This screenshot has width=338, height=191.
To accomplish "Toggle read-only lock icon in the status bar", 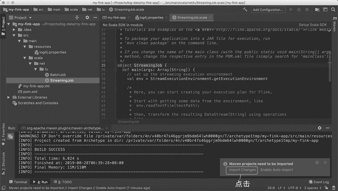I will pos(326,188).
